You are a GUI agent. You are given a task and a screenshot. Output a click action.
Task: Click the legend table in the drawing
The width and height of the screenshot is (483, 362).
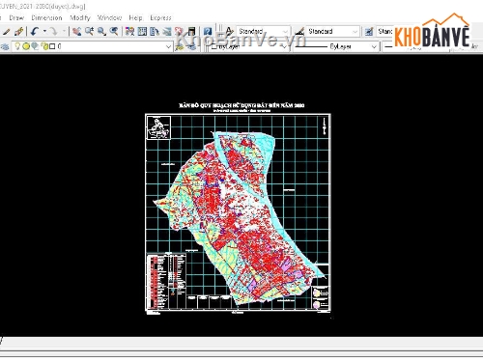tap(167, 282)
